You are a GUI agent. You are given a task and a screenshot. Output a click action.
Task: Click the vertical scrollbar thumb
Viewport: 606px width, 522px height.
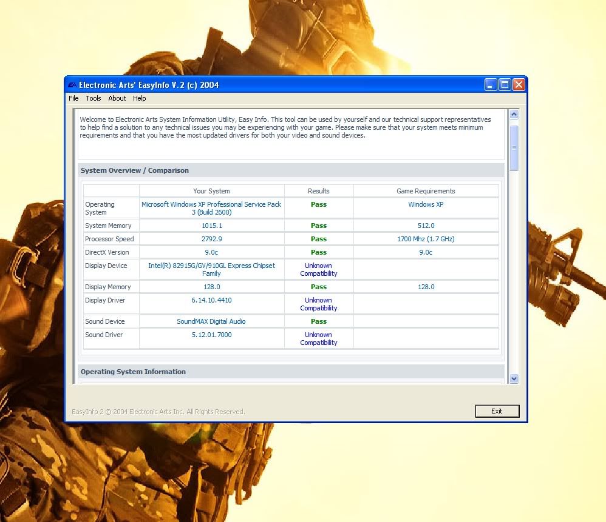514,147
